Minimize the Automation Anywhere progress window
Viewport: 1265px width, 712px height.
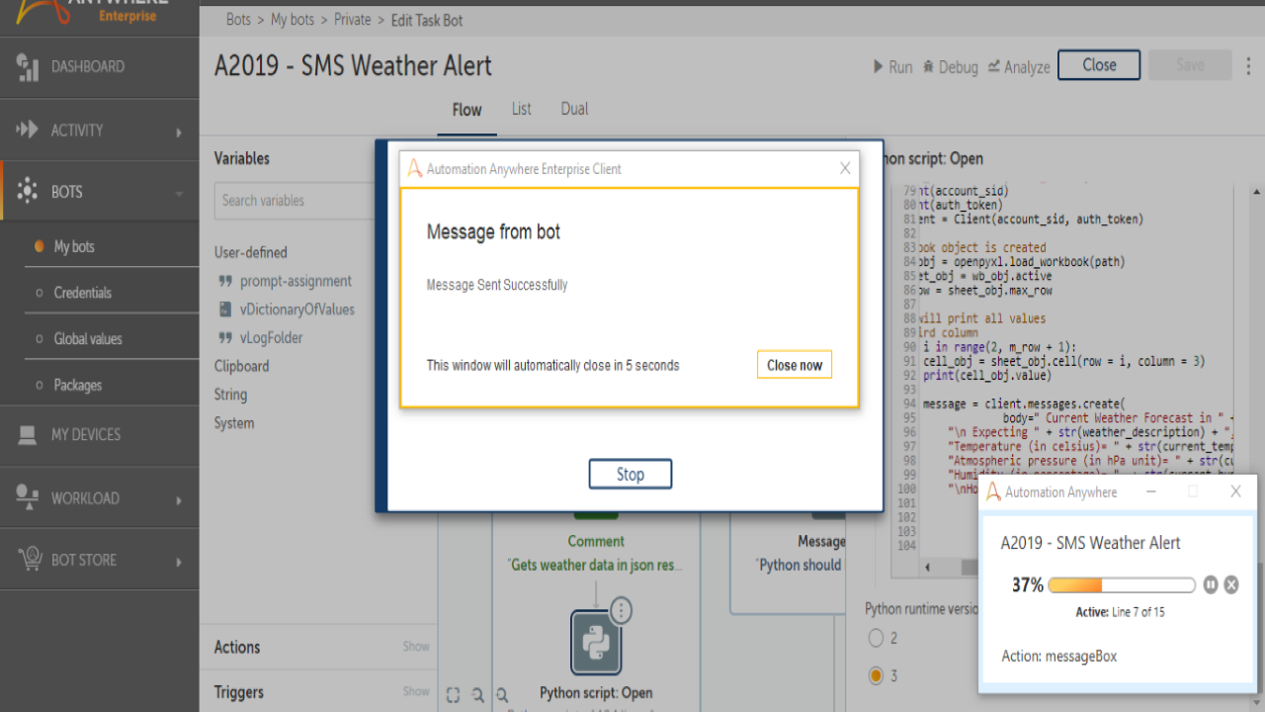click(x=1151, y=491)
